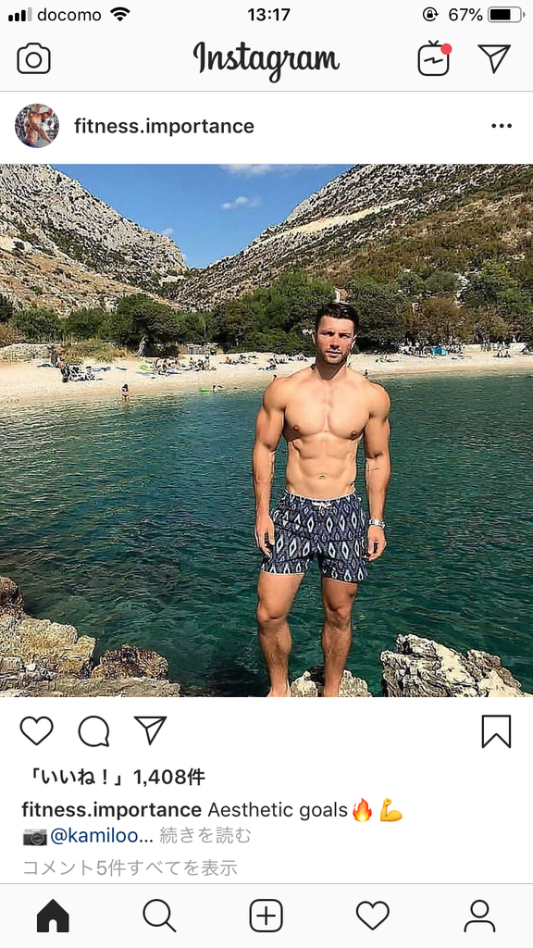The height and width of the screenshot is (948, 533).
Task: View all 5 comments link
Action: [130, 868]
